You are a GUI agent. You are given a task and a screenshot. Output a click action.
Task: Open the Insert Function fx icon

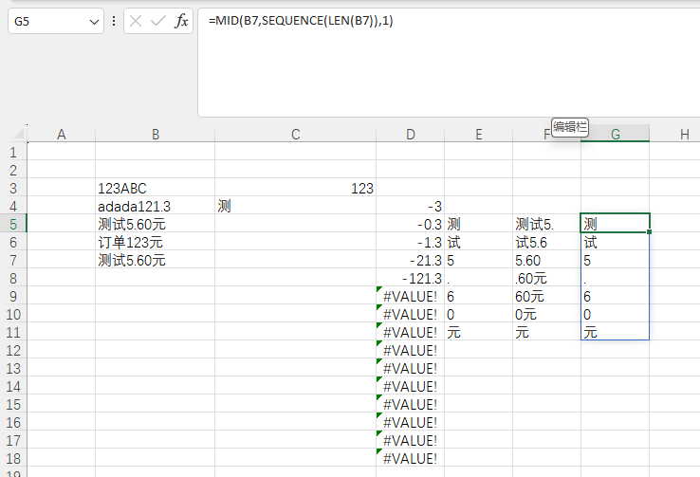pos(181,21)
